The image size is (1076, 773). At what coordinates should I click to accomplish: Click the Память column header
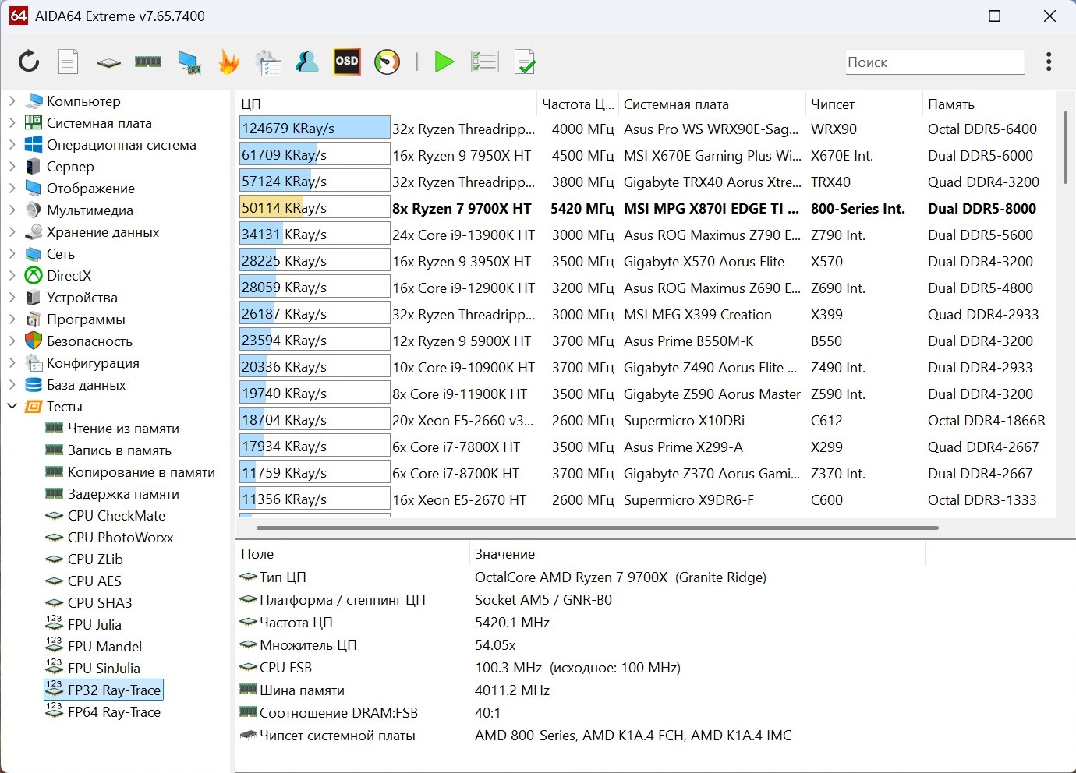click(x=950, y=104)
